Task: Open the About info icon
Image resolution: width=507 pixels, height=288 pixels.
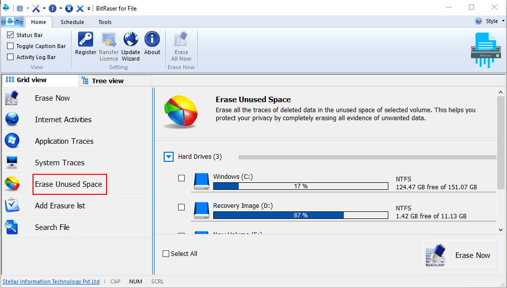Action: point(152,39)
